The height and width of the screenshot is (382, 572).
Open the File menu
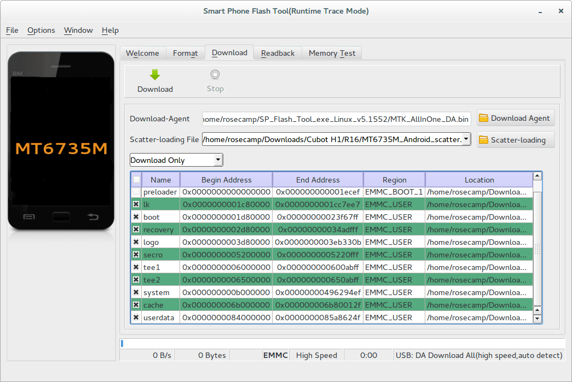12,30
